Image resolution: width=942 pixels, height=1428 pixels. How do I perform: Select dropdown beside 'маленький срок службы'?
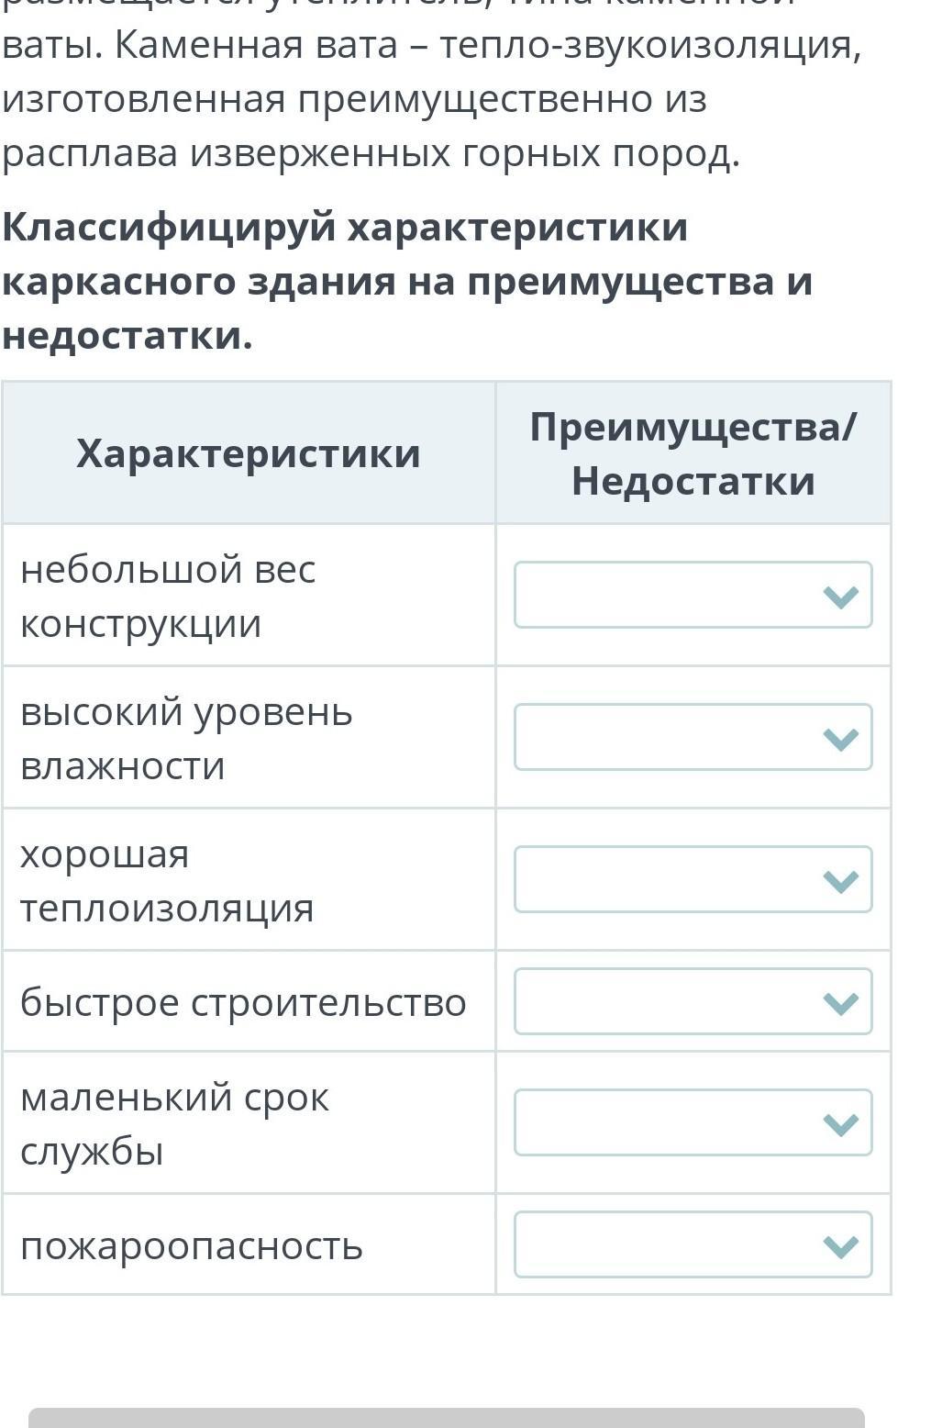[x=693, y=1122]
